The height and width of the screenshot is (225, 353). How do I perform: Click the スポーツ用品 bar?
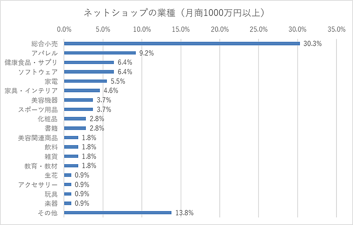[x=78, y=109]
